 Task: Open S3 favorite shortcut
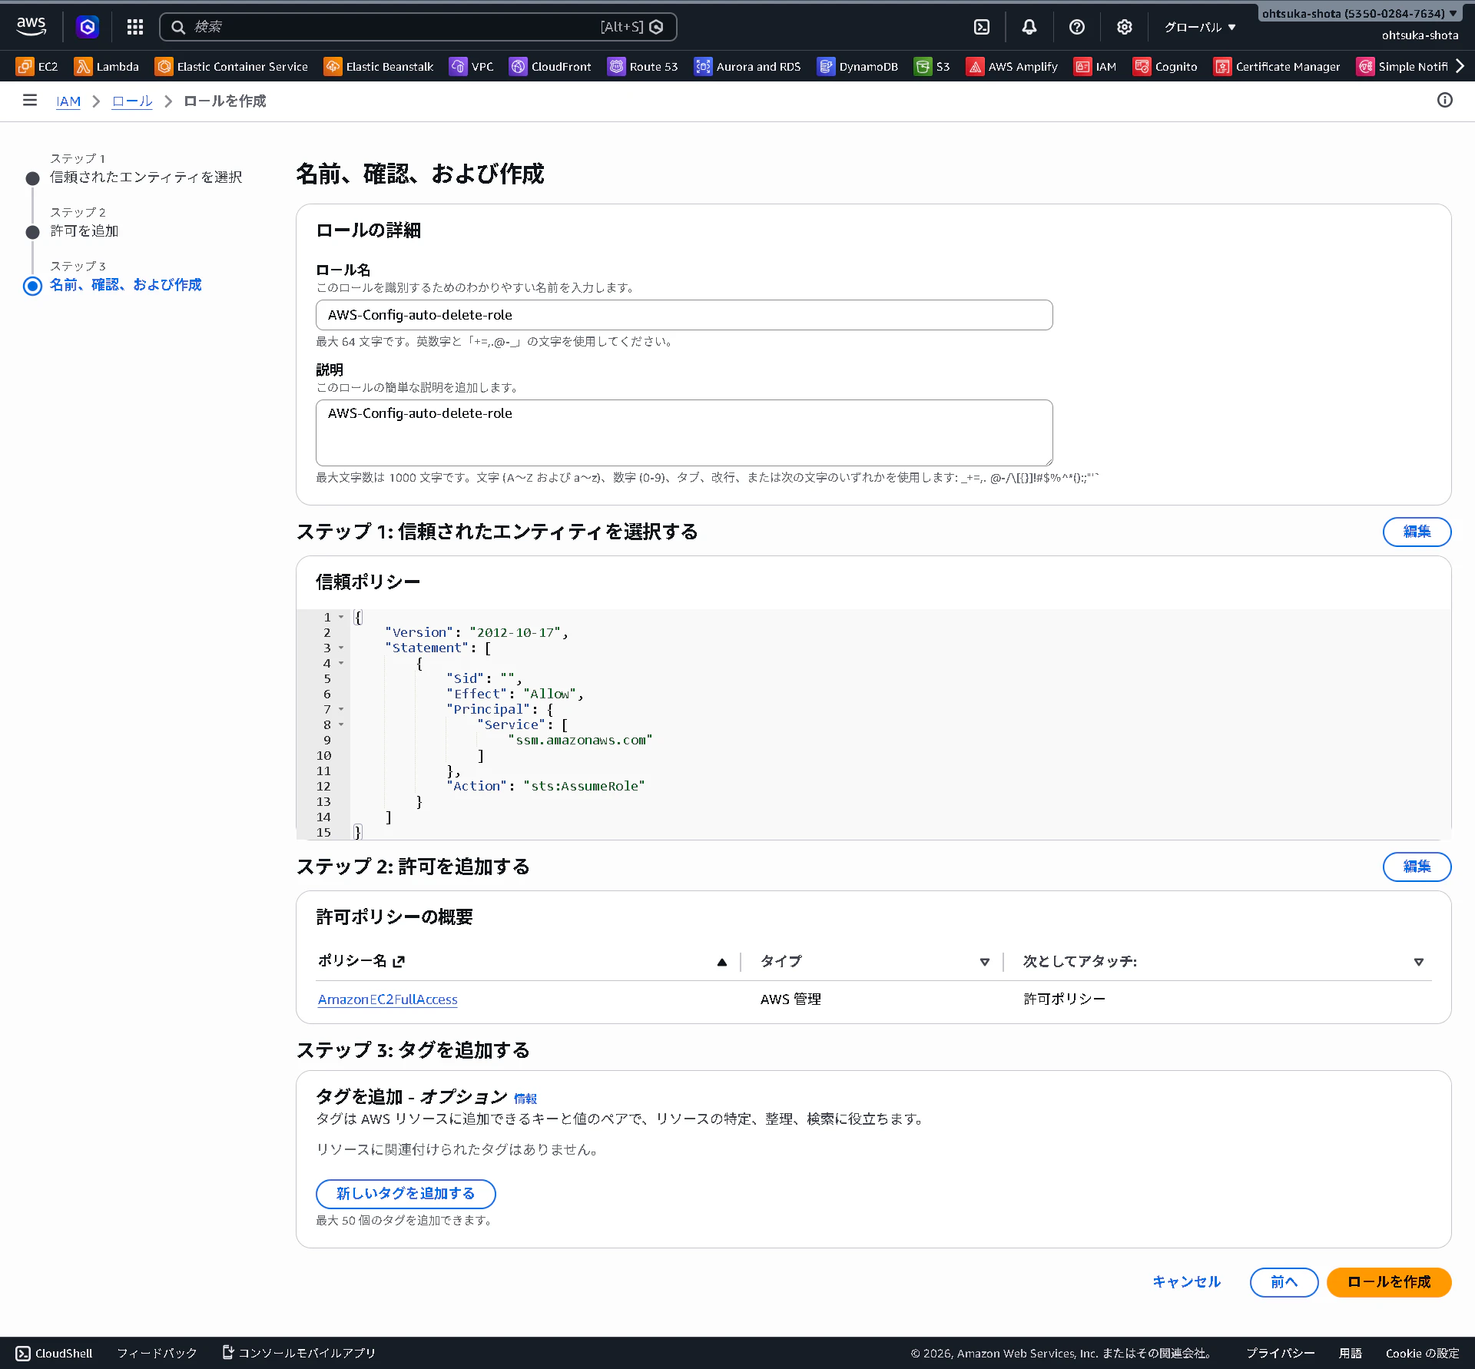[932, 67]
